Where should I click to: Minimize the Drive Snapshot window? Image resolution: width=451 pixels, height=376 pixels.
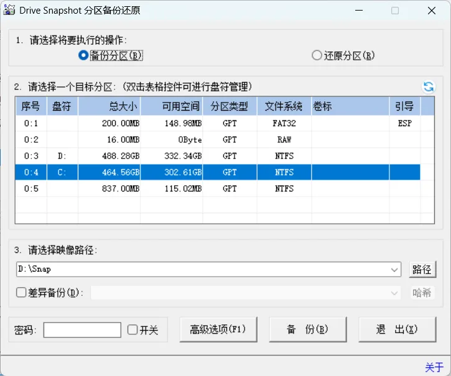click(359, 11)
